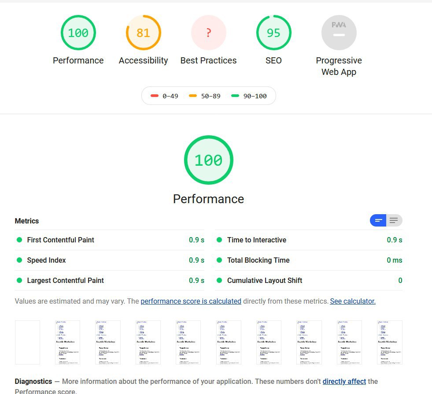Open the 'See calculator.' link
This screenshot has height=394, width=432.
coord(353,301)
